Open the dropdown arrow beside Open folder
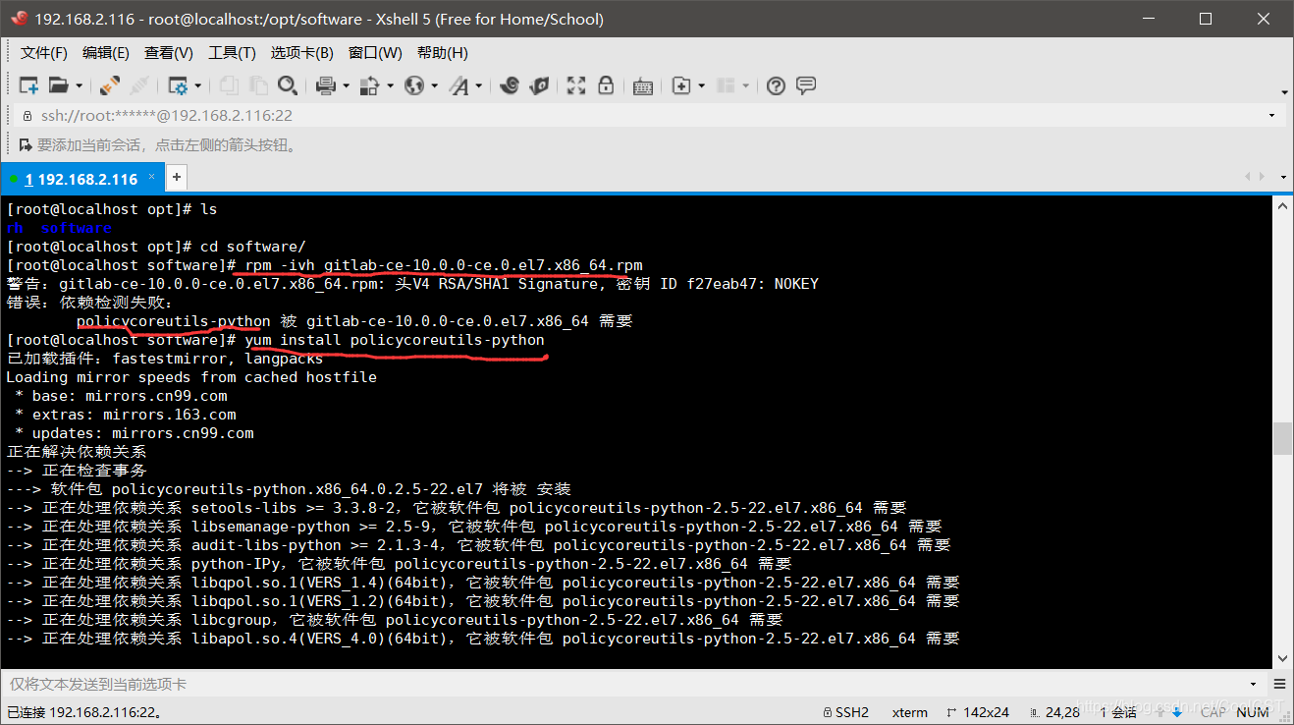 click(x=80, y=86)
